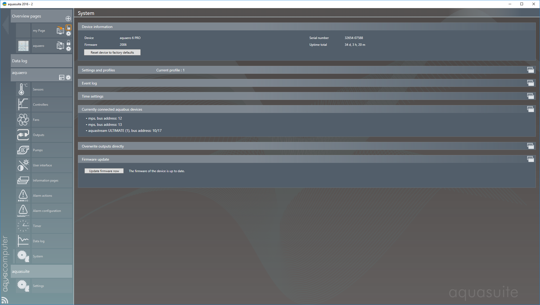Select the aquasuite sidebar group header
The image size is (540, 305).
click(41, 271)
